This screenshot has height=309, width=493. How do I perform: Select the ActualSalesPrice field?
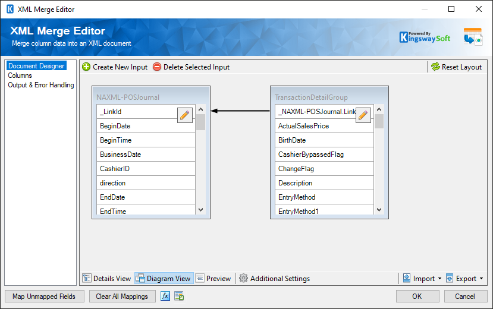324,126
